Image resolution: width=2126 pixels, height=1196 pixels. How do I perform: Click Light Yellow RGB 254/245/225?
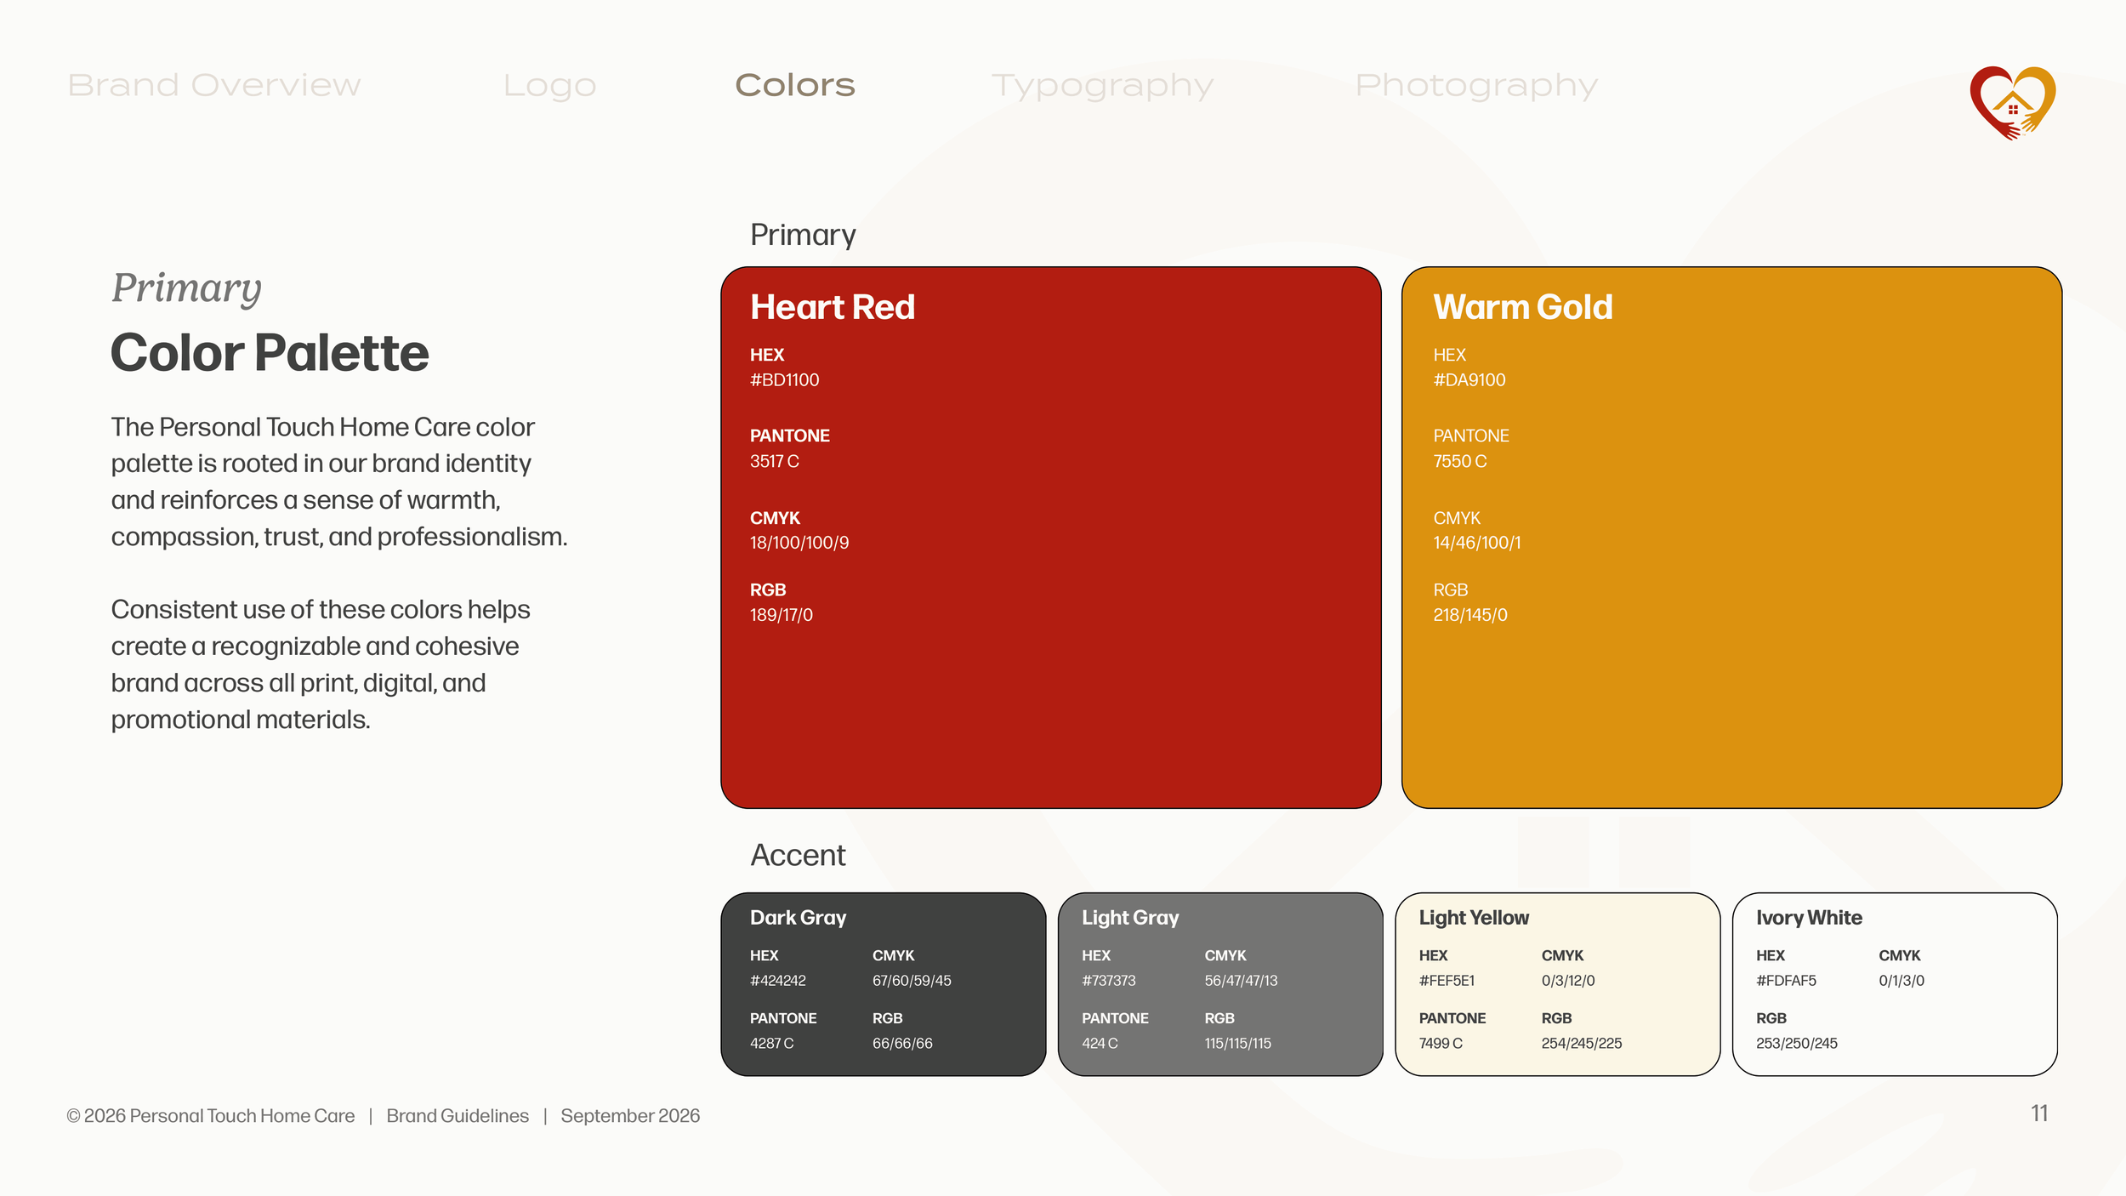1582,1044
